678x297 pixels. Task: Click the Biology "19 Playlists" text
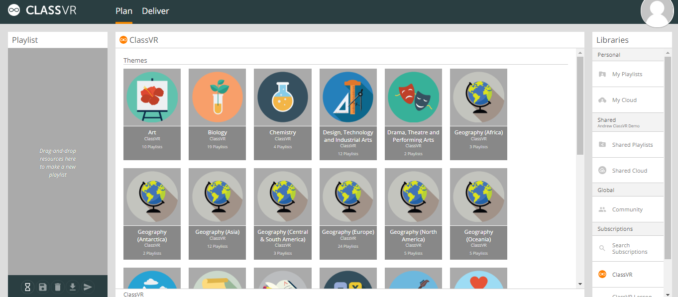218,147
